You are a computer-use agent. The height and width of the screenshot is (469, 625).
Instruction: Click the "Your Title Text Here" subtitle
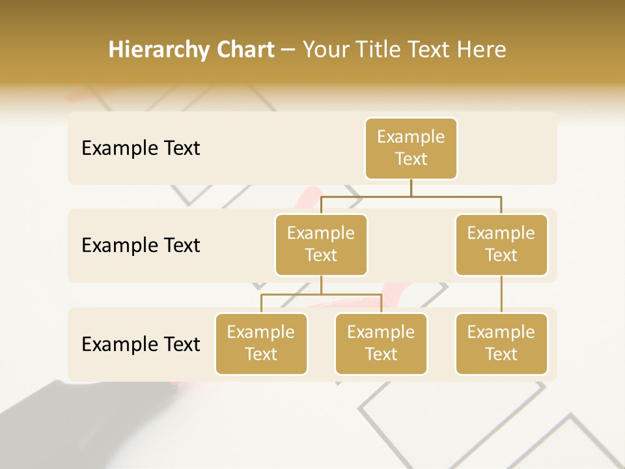point(404,50)
